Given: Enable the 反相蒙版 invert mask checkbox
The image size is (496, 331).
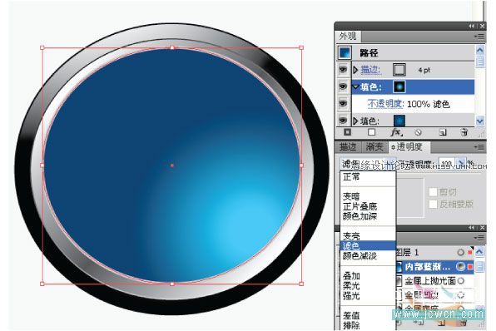Looking at the screenshot, I should tap(433, 205).
